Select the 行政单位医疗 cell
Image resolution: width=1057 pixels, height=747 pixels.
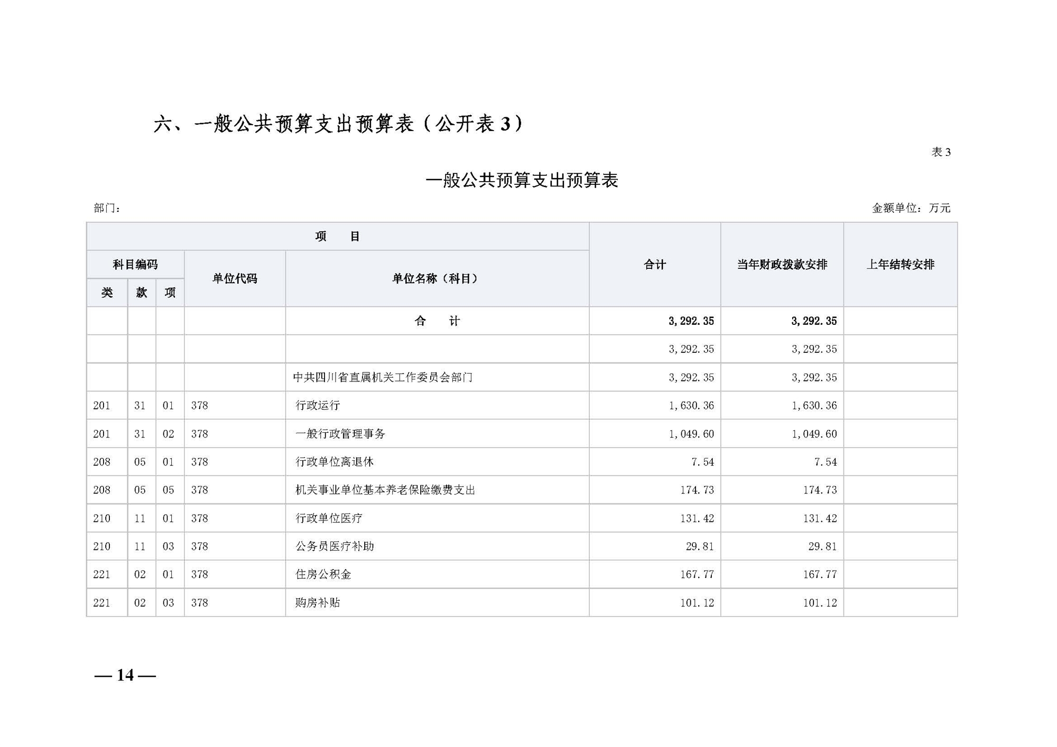329,518
